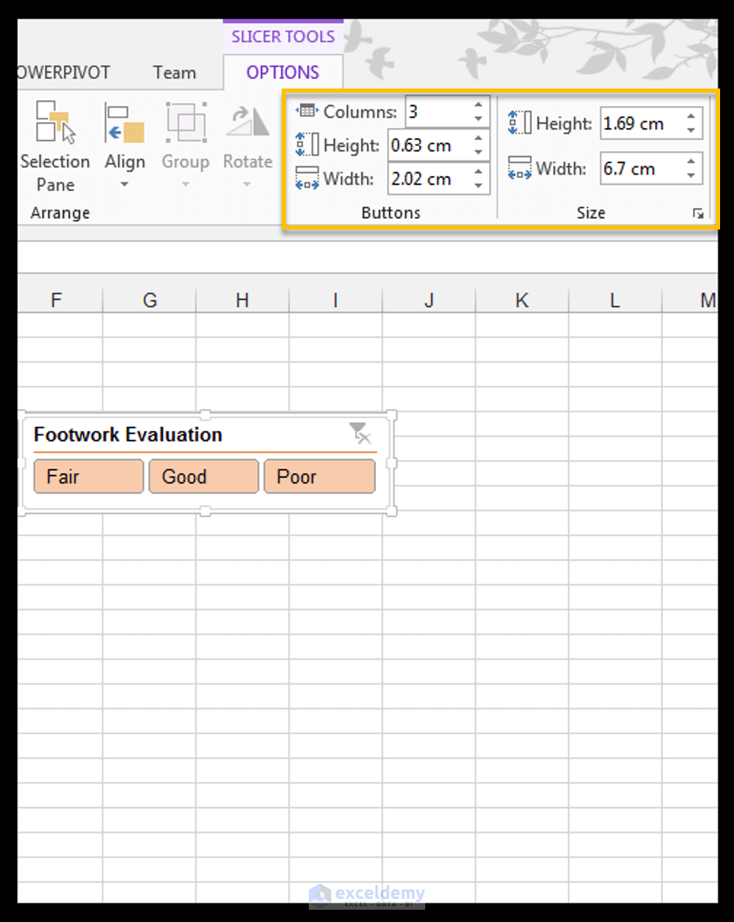Screen dimensions: 734x922
Task: Click the Rotate icon
Action: tap(247, 123)
